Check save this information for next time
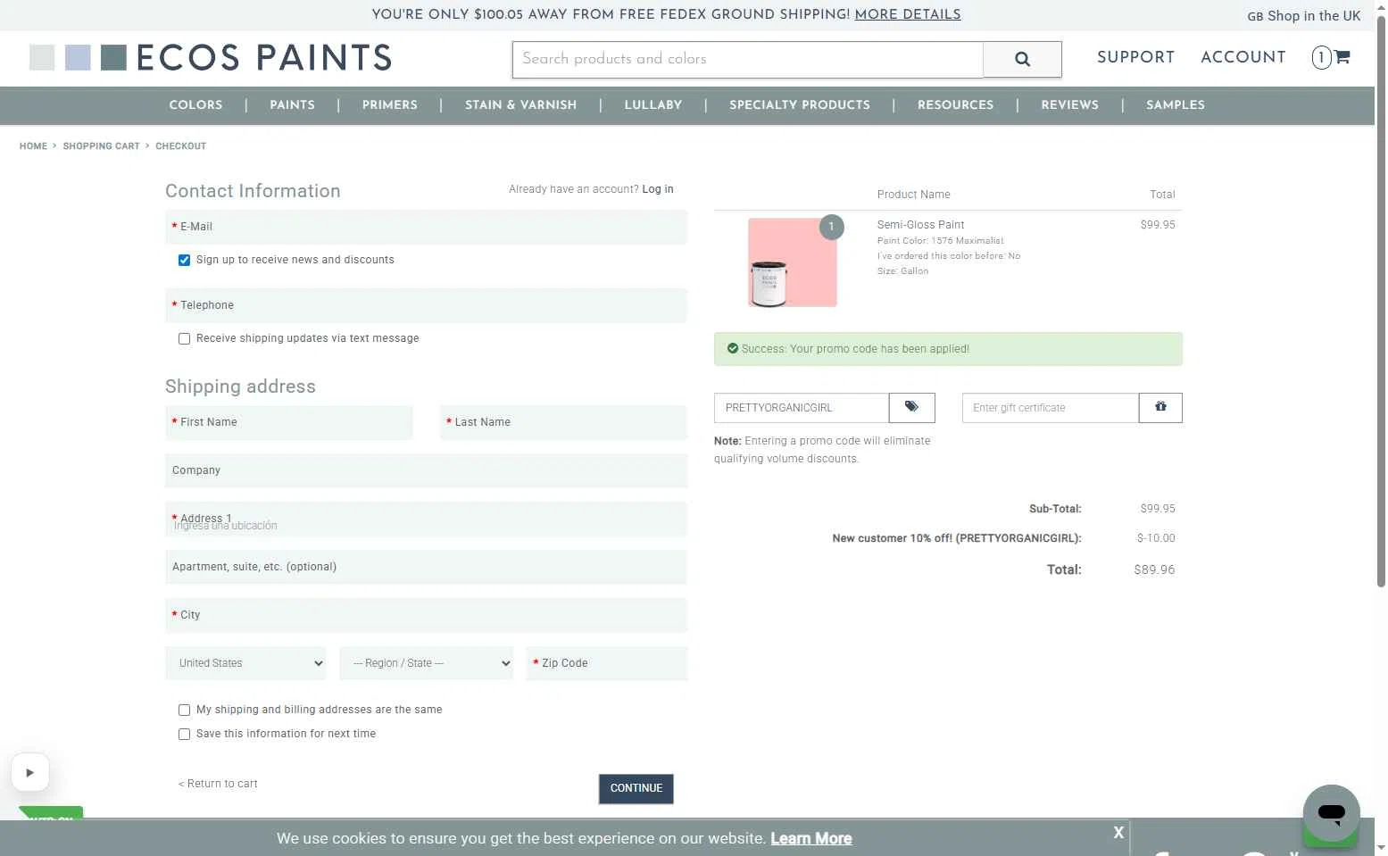The height and width of the screenshot is (856, 1388). click(184, 734)
